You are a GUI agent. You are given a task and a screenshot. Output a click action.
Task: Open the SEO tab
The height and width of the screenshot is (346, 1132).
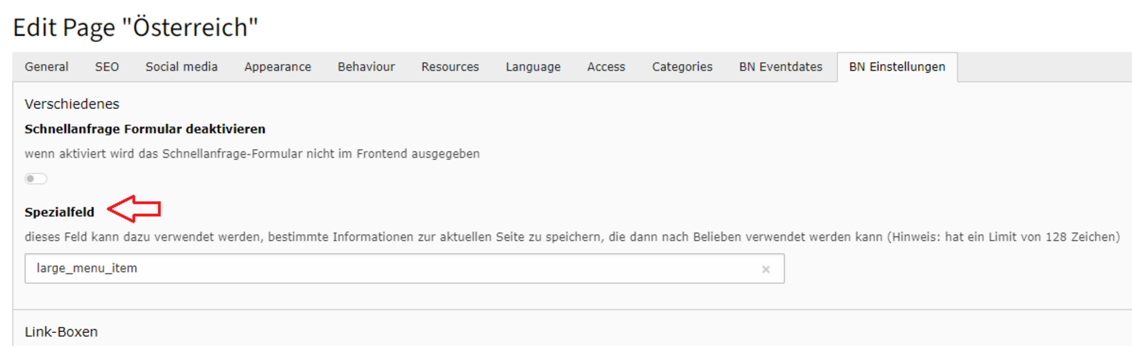point(107,67)
